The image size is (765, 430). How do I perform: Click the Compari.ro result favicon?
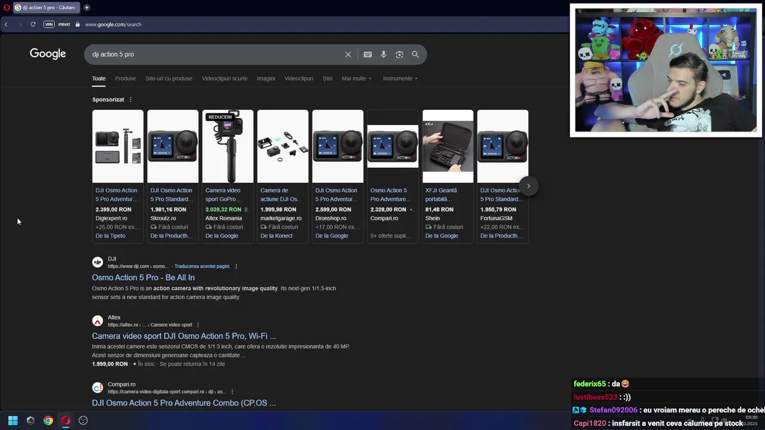click(x=97, y=388)
